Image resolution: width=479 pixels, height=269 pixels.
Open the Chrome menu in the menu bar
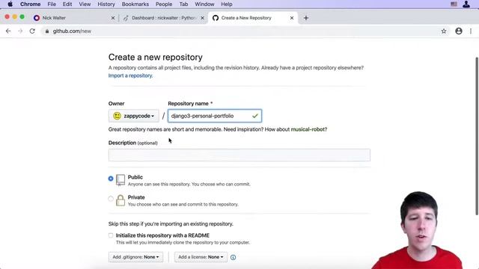coord(30,4)
